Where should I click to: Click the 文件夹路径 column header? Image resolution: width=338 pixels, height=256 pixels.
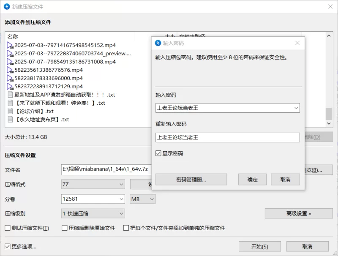click(x=192, y=35)
